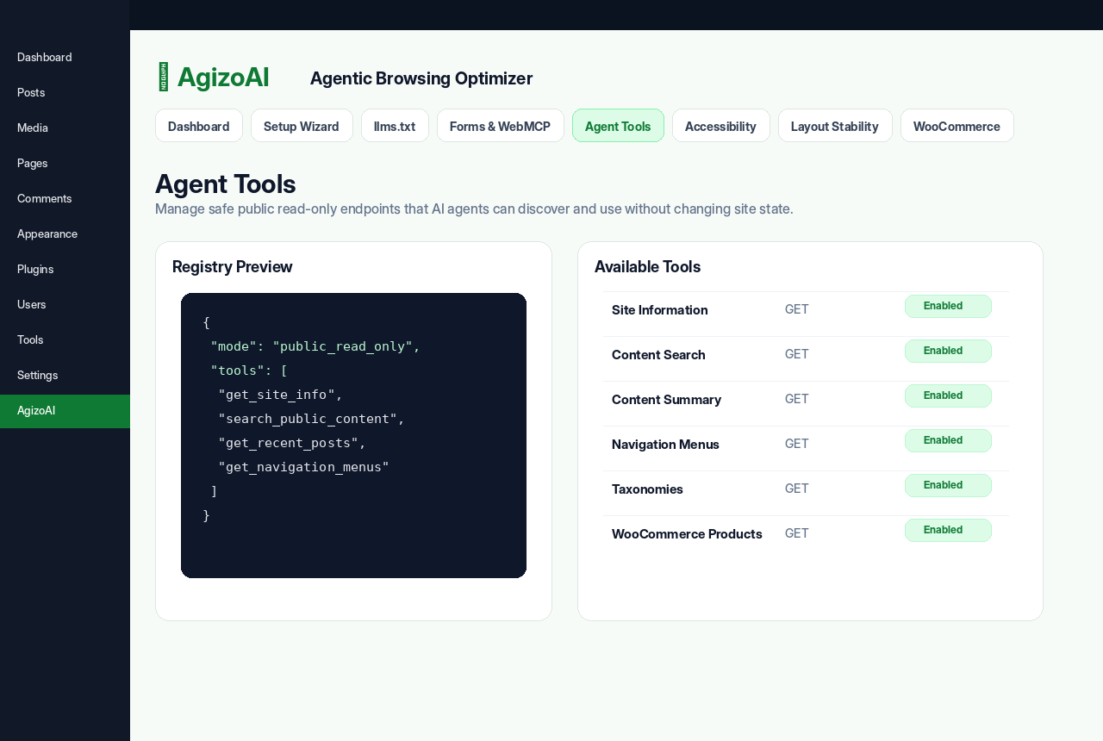Screen dimensions: 1103x741
Task: Click the Registry Preview JSON code block
Action: [353, 435]
